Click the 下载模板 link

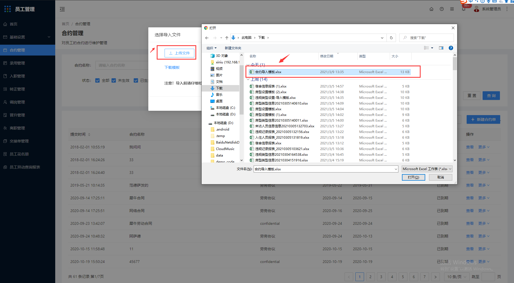172,67
